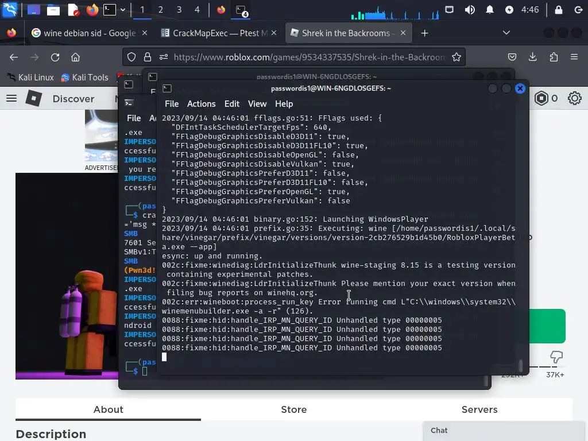The image size is (588, 441).
Task: Reload the current page
Action: click(x=55, y=57)
